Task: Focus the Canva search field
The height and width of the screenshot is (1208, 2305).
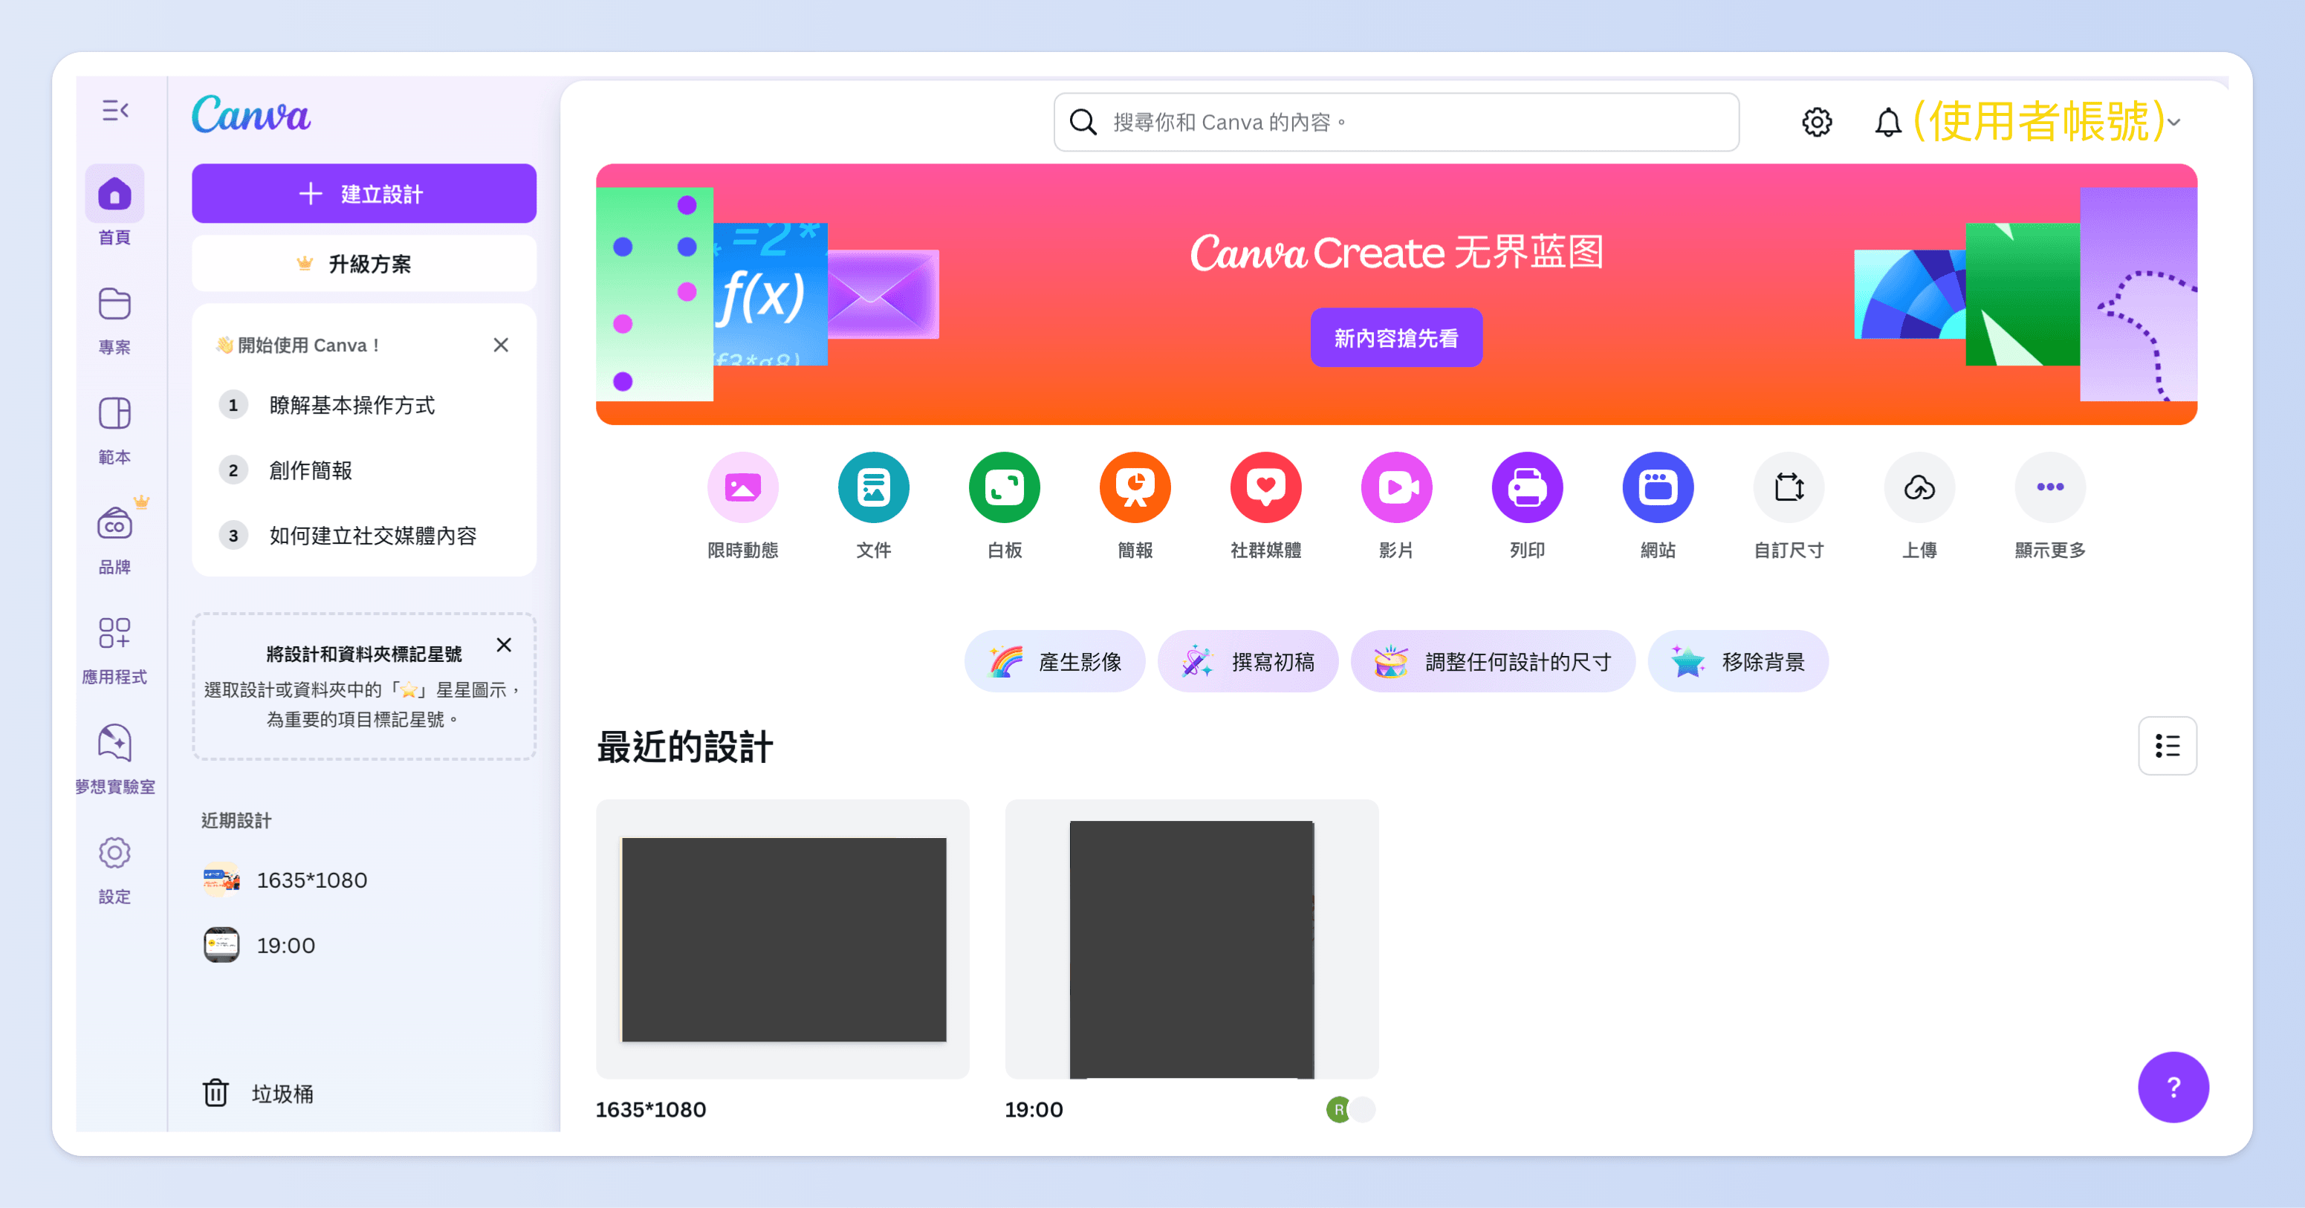Action: point(1396,122)
